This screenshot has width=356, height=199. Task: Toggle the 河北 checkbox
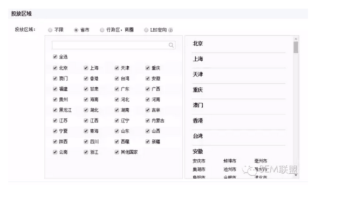(117, 99)
